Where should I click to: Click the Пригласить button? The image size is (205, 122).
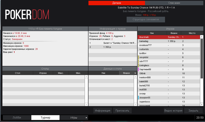coord(122,111)
